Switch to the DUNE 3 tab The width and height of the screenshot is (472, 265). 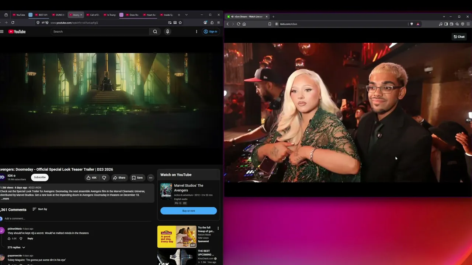click(58, 15)
